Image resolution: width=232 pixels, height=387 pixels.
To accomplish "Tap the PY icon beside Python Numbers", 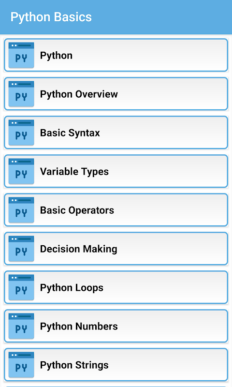I will (x=21, y=326).
